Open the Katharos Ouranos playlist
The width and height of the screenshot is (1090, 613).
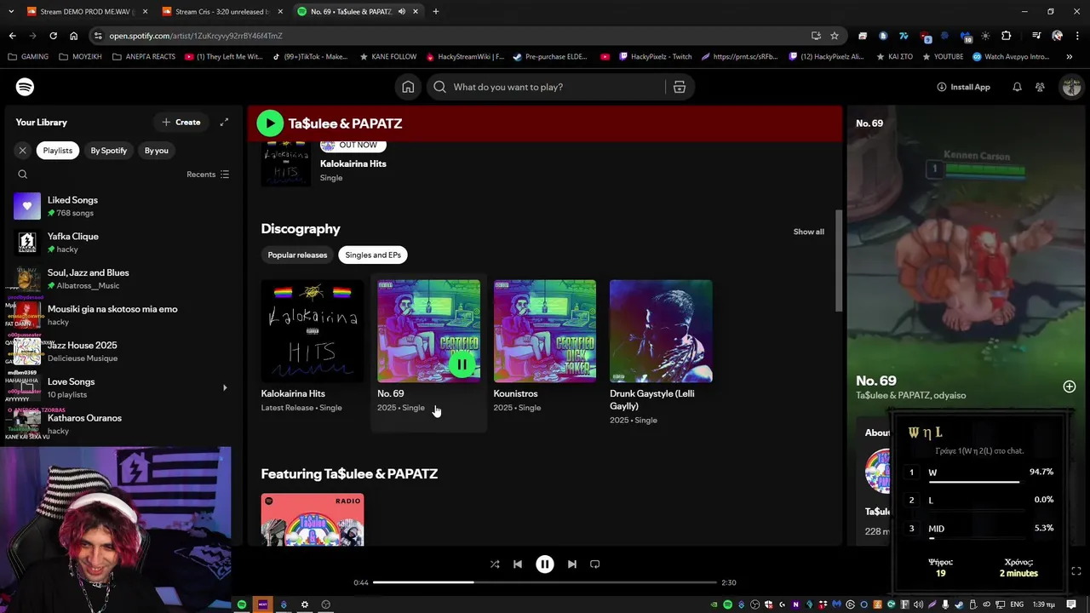tap(119, 424)
